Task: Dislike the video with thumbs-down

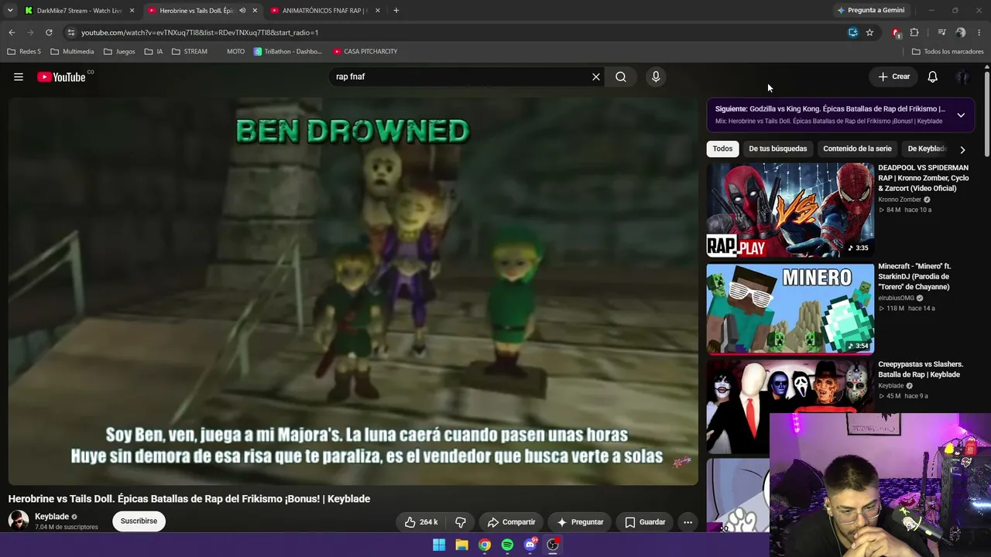Action: 460,522
